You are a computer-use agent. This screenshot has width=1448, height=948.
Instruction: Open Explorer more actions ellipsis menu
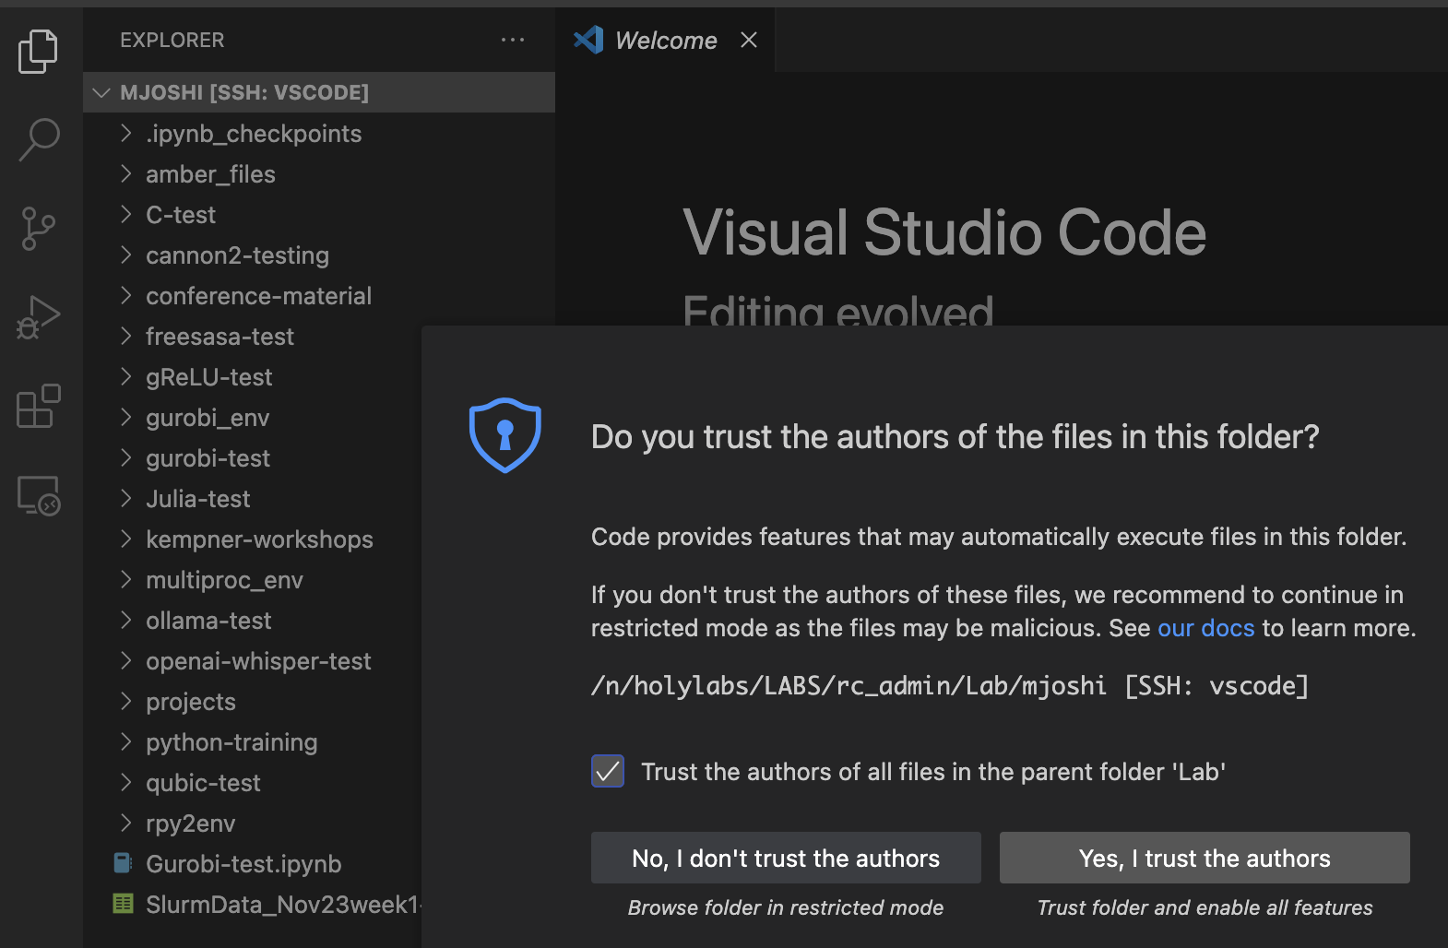coord(512,40)
